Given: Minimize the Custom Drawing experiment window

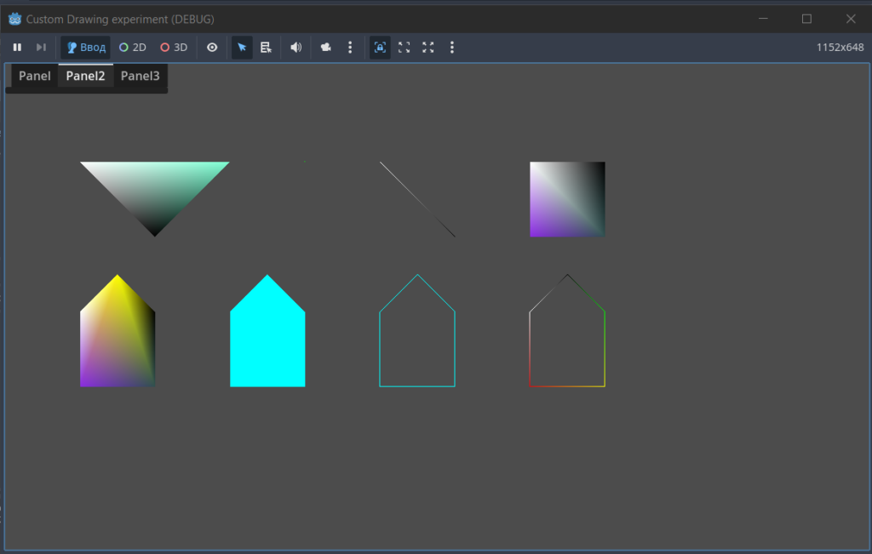Looking at the screenshot, I should (x=764, y=19).
